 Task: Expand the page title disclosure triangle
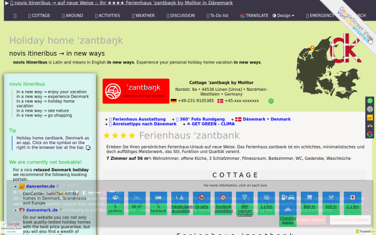point(6,3)
